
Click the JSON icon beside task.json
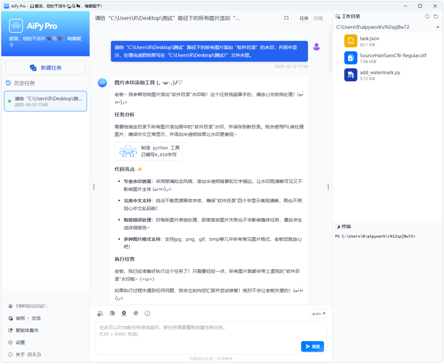pyautogui.click(x=350, y=41)
